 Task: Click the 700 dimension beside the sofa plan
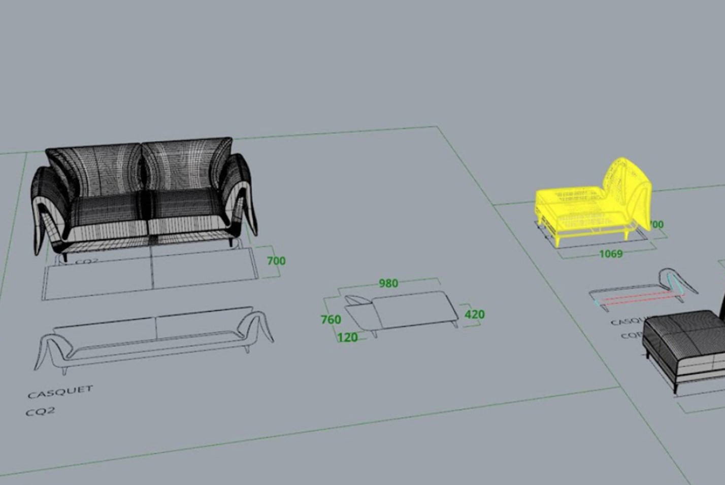pyautogui.click(x=276, y=261)
